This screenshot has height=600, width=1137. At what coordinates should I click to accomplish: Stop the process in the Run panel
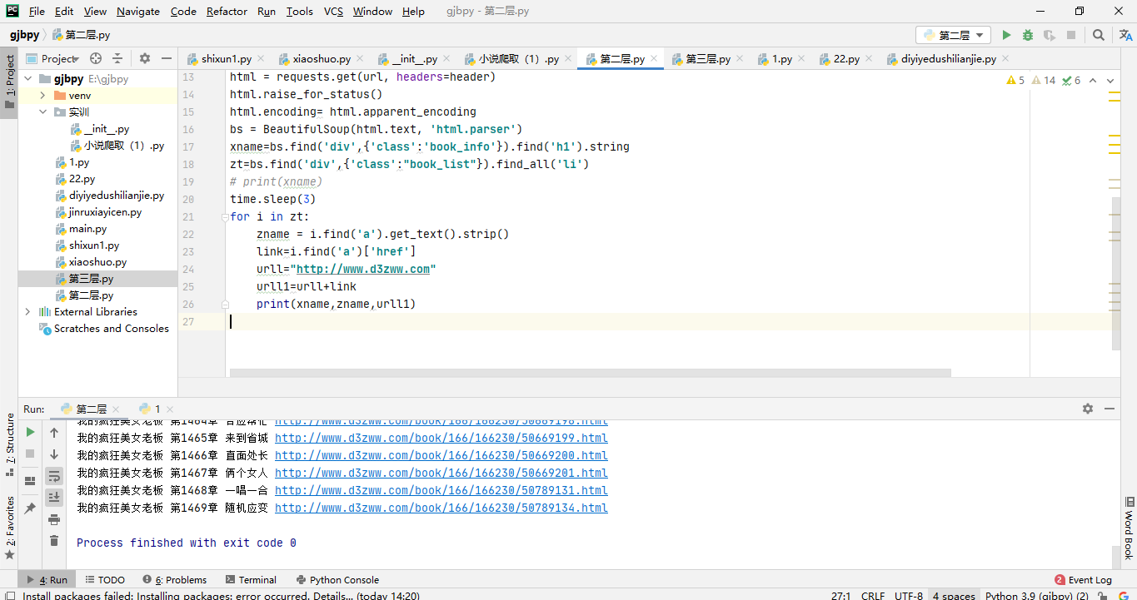31,454
